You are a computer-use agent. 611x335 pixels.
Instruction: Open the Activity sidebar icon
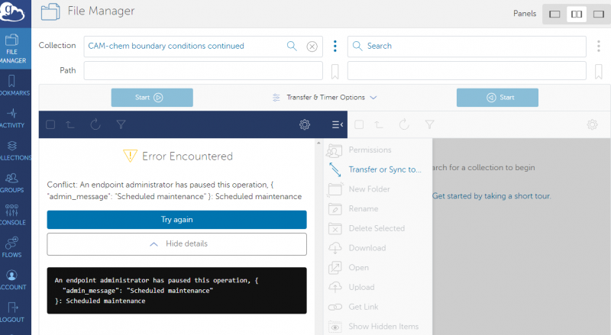pos(14,118)
